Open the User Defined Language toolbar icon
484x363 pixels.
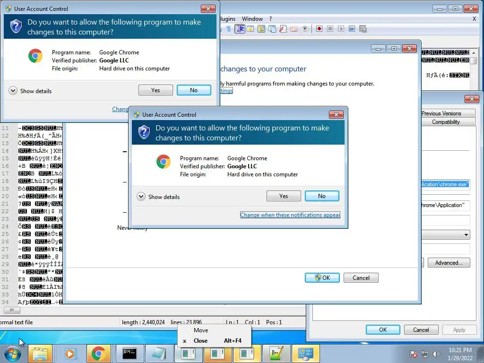click(x=251, y=29)
